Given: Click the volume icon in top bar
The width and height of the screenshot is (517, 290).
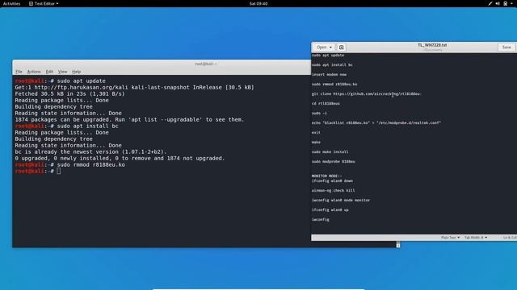Looking at the screenshot, I should (498, 3).
